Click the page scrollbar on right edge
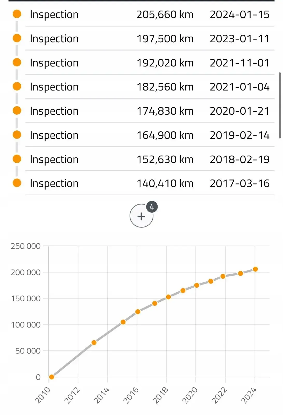Viewport: 283px width, 415px height. coord(280,105)
